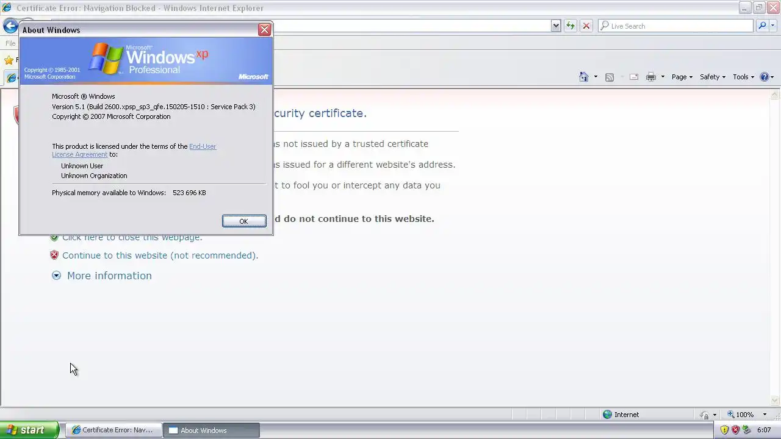Click the 6:07 clock in the tray
The height and width of the screenshot is (439, 781).
click(x=764, y=430)
